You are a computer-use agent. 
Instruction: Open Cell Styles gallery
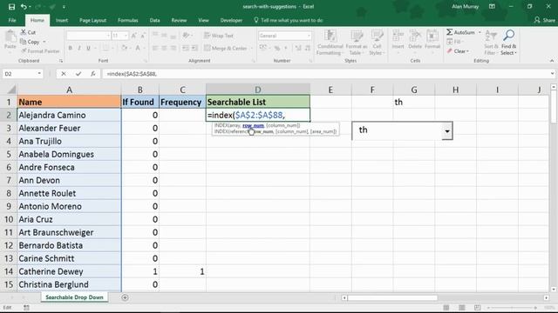coord(377,43)
